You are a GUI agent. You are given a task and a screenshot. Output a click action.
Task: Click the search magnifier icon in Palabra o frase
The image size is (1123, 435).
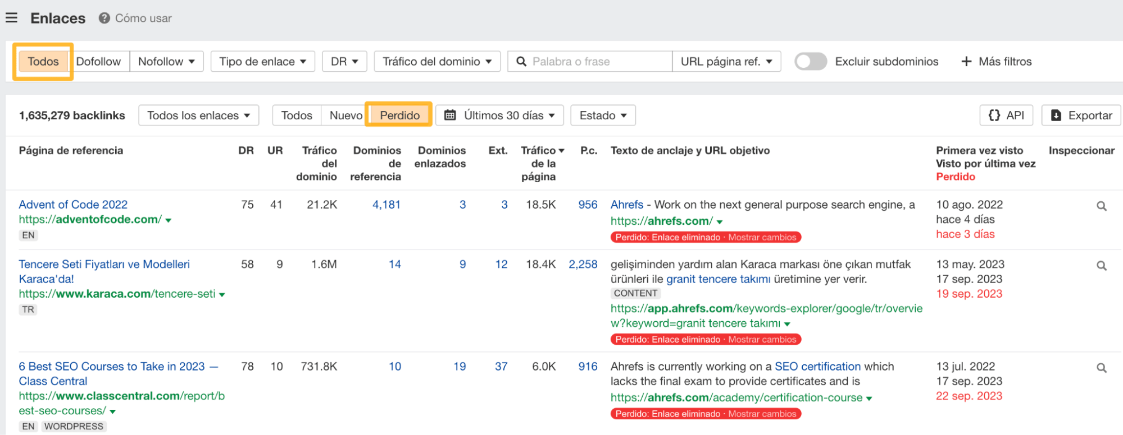[521, 61]
